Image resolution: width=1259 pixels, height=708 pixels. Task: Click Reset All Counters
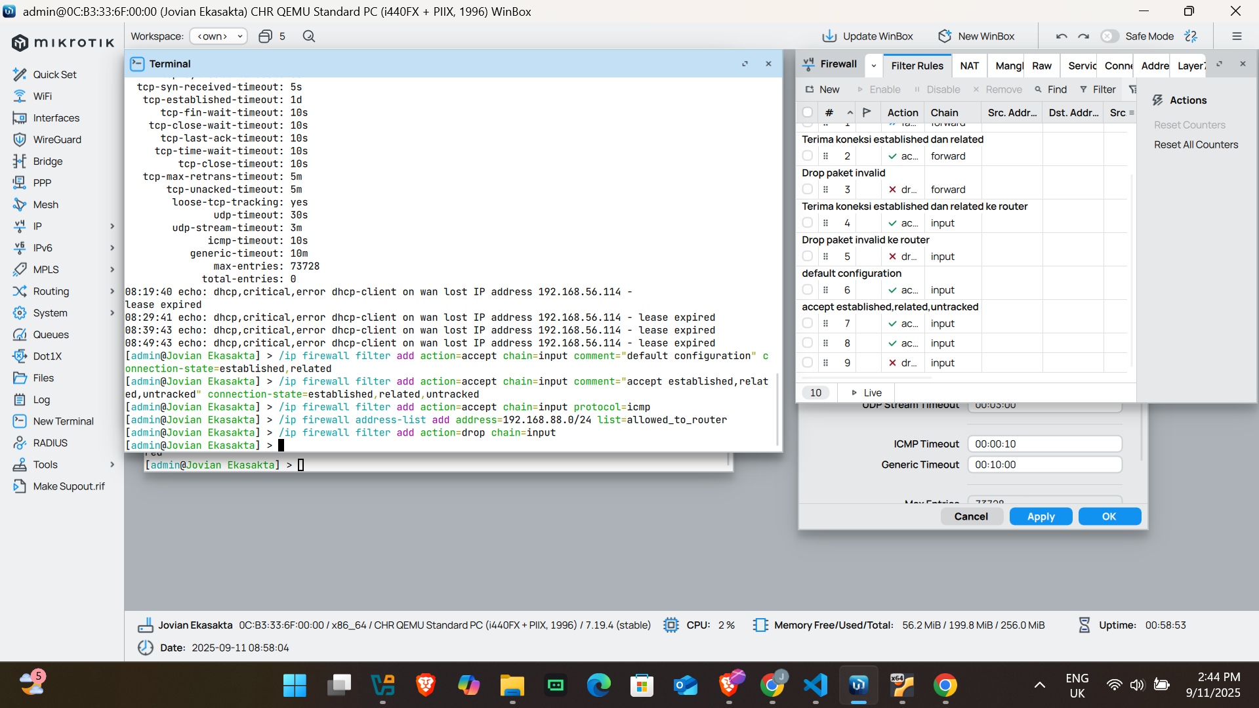1196,144
